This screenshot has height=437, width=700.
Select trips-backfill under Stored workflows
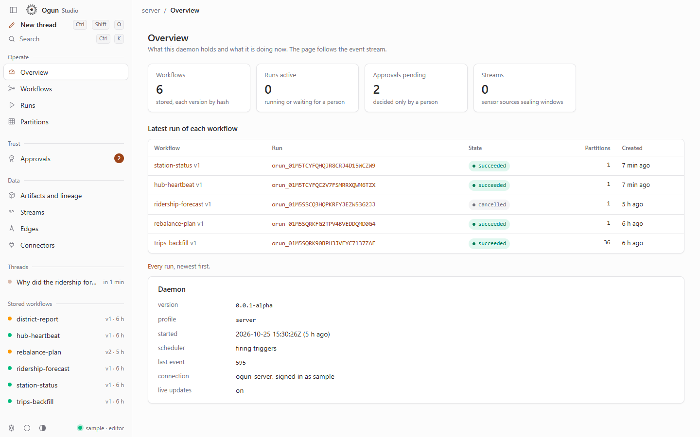coord(66,402)
